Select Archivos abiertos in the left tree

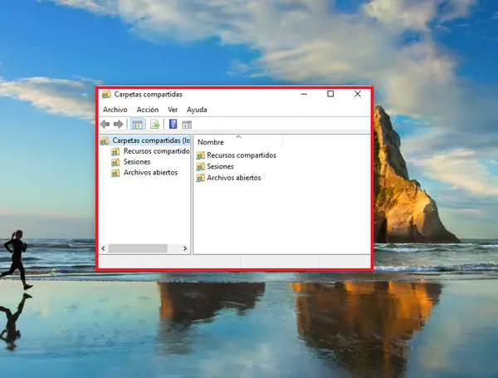tap(150, 173)
